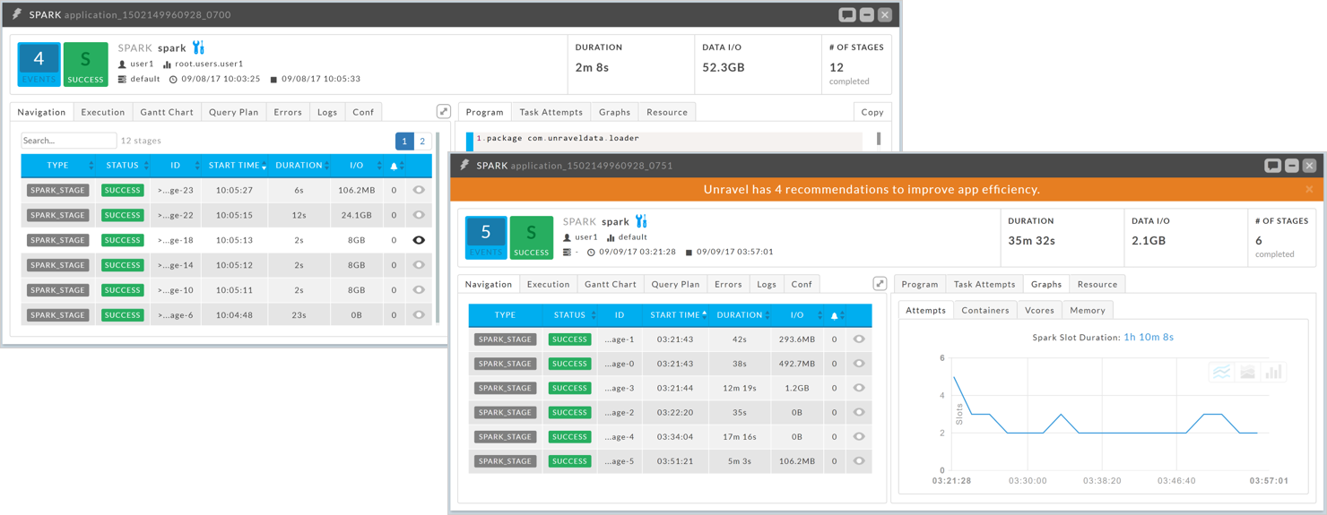Sort back window stages by Duration column

pyautogui.click(x=299, y=166)
